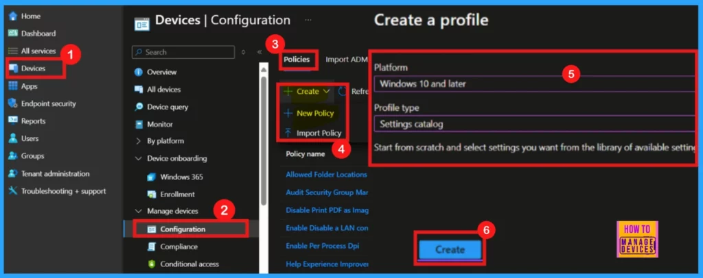
Task: Click the Home icon in the left navigation
Action: (x=13, y=16)
